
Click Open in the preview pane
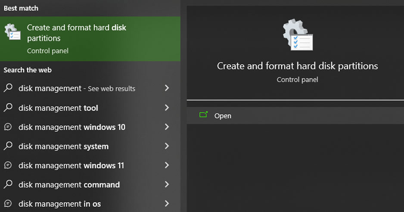295,115
